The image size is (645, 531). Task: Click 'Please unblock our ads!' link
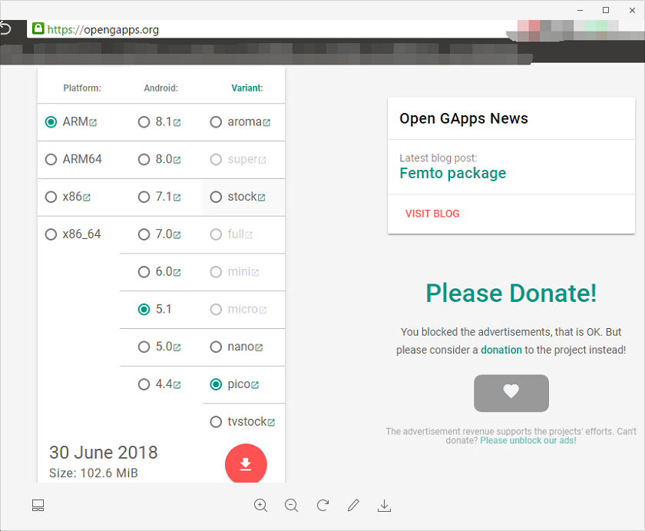(x=528, y=440)
